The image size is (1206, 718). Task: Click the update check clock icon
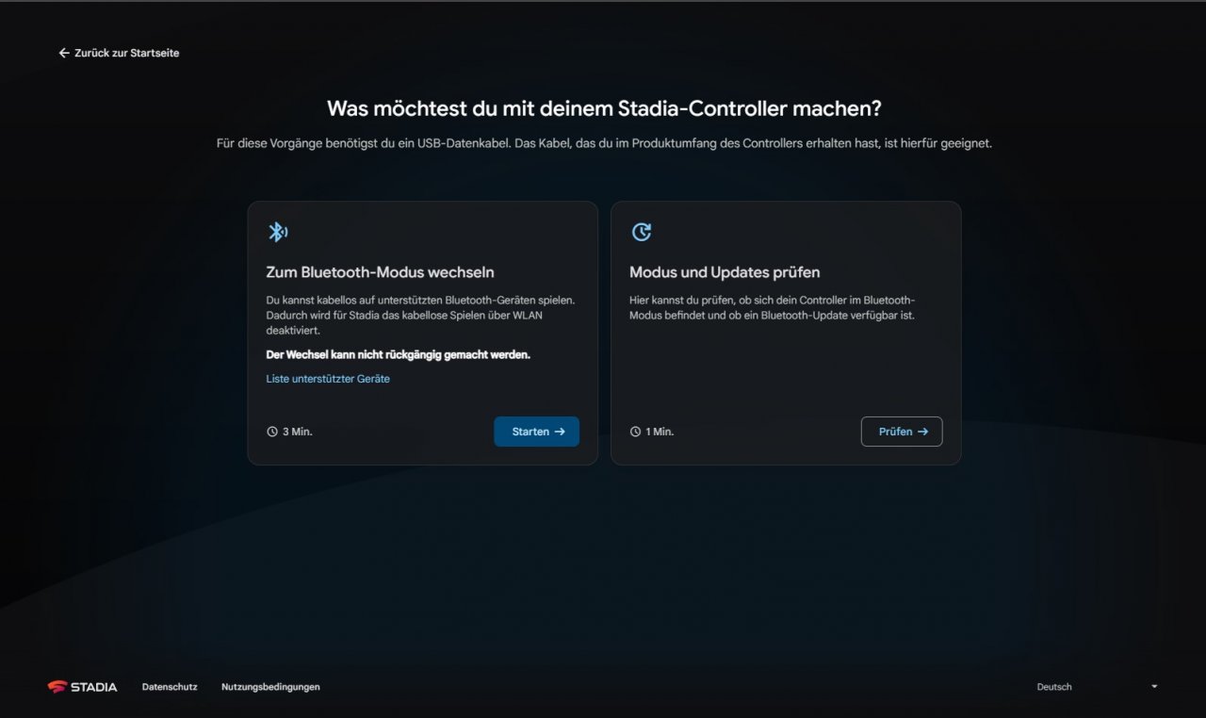641,232
